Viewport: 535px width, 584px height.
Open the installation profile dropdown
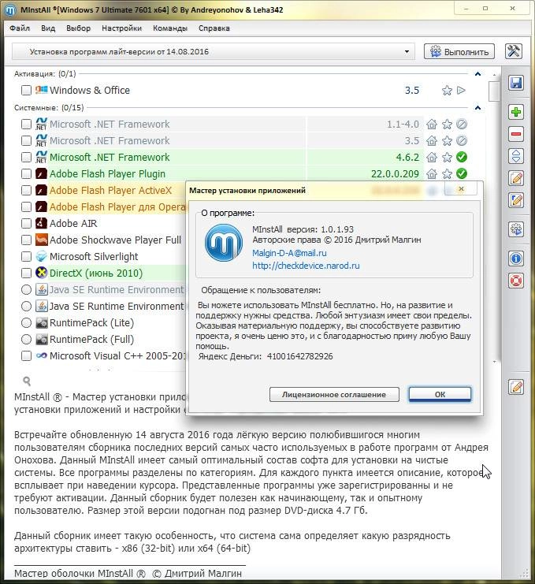pyautogui.click(x=214, y=52)
